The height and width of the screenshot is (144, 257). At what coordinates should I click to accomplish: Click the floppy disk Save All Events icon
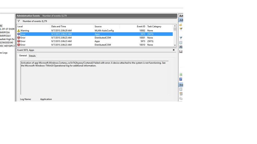pyautogui.click(x=181, y=52)
